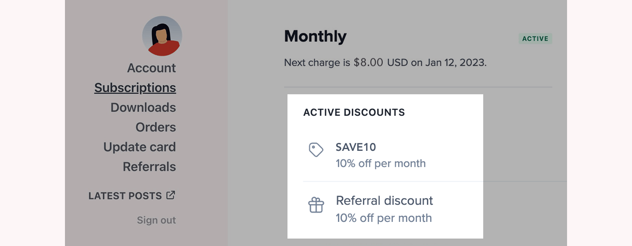Open the Account page

[x=151, y=68]
